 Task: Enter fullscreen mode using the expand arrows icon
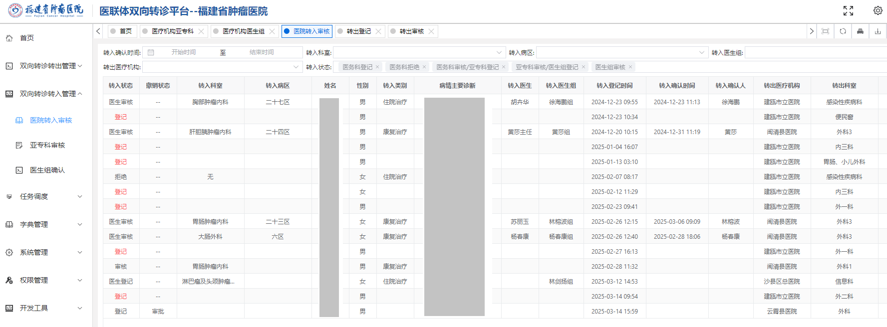(848, 10)
